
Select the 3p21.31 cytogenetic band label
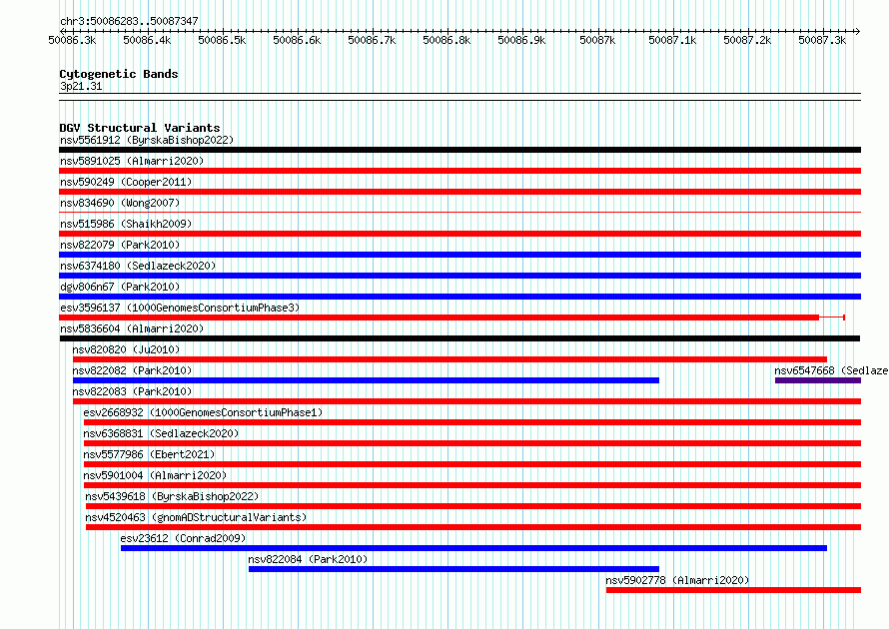81,86
